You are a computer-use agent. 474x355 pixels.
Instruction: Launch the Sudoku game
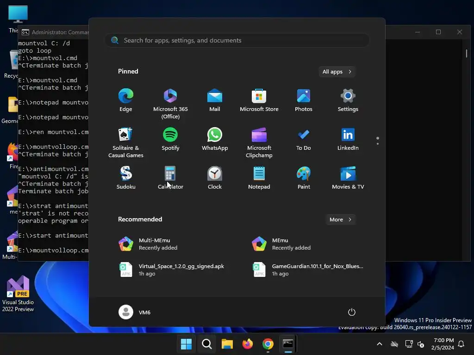[x=126, y=178]
